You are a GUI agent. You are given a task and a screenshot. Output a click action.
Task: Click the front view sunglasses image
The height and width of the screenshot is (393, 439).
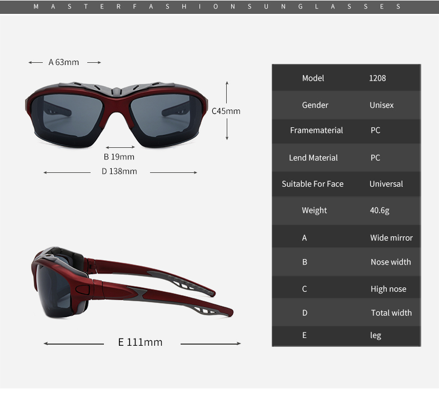coord(117,115)
